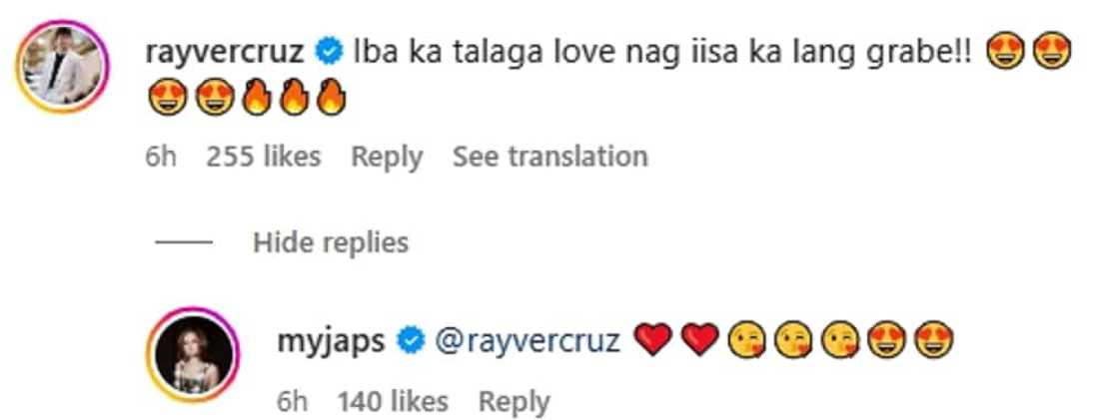The image size is (1119, 420).
Task: Open the timestamp of rayvercruz's comment
Action: [x=160, y=157]
